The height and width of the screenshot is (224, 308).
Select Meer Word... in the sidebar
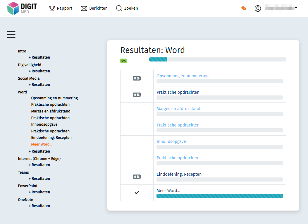tap(42, 144)
